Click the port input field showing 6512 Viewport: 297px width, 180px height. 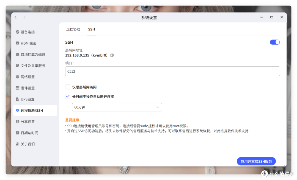click(172, 71)
